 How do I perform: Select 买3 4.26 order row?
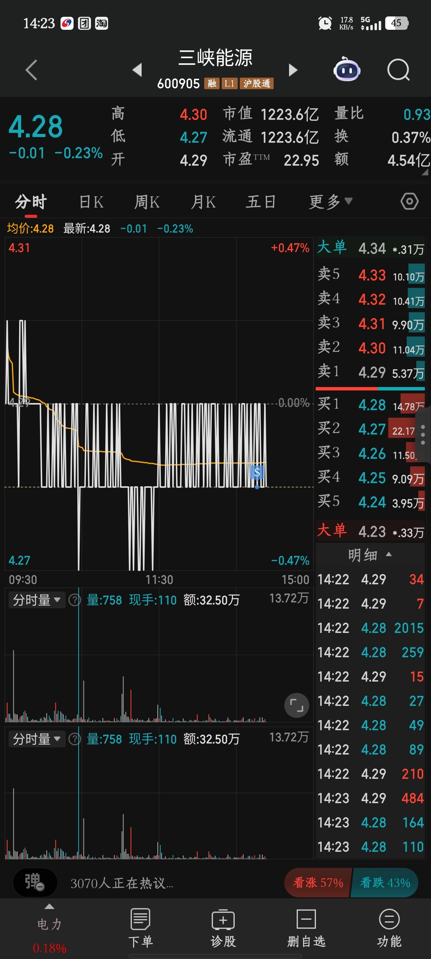(370, 453)
